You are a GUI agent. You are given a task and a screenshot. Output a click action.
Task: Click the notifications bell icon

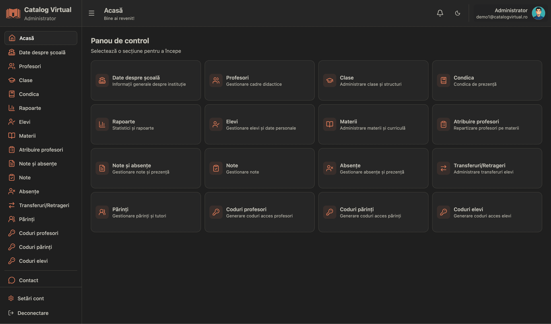(x=440, y=13)
